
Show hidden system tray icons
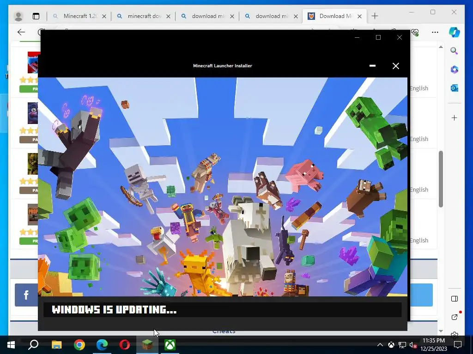(380, 345)
